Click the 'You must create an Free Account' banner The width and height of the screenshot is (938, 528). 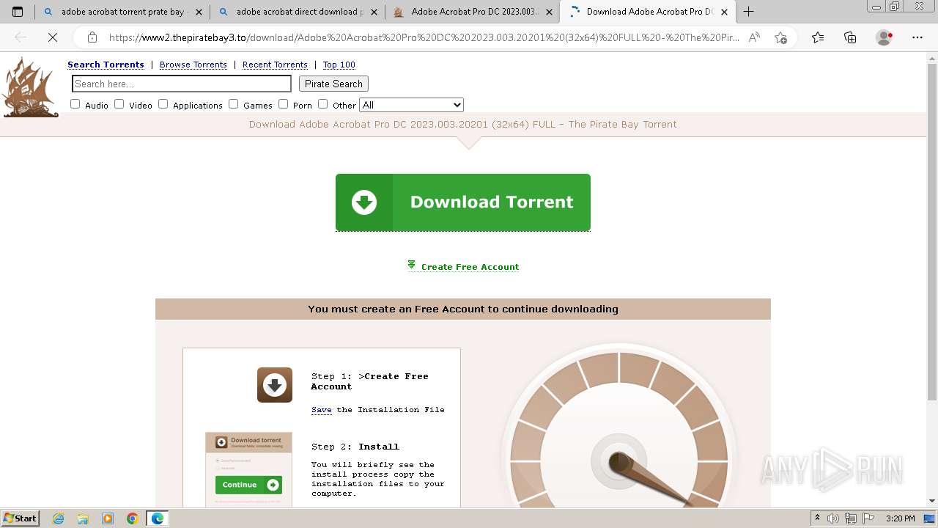click(463, 309)
